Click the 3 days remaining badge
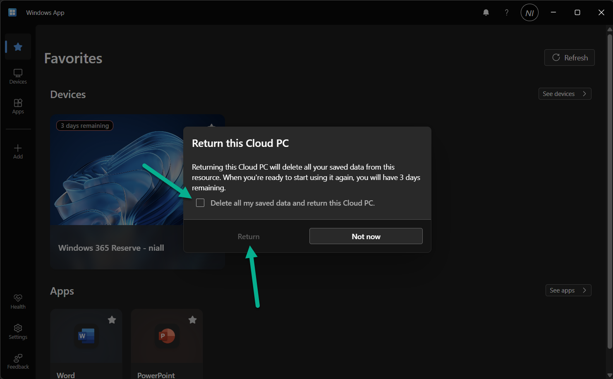This screenshot has width=613, height=379. click(85, 126)
